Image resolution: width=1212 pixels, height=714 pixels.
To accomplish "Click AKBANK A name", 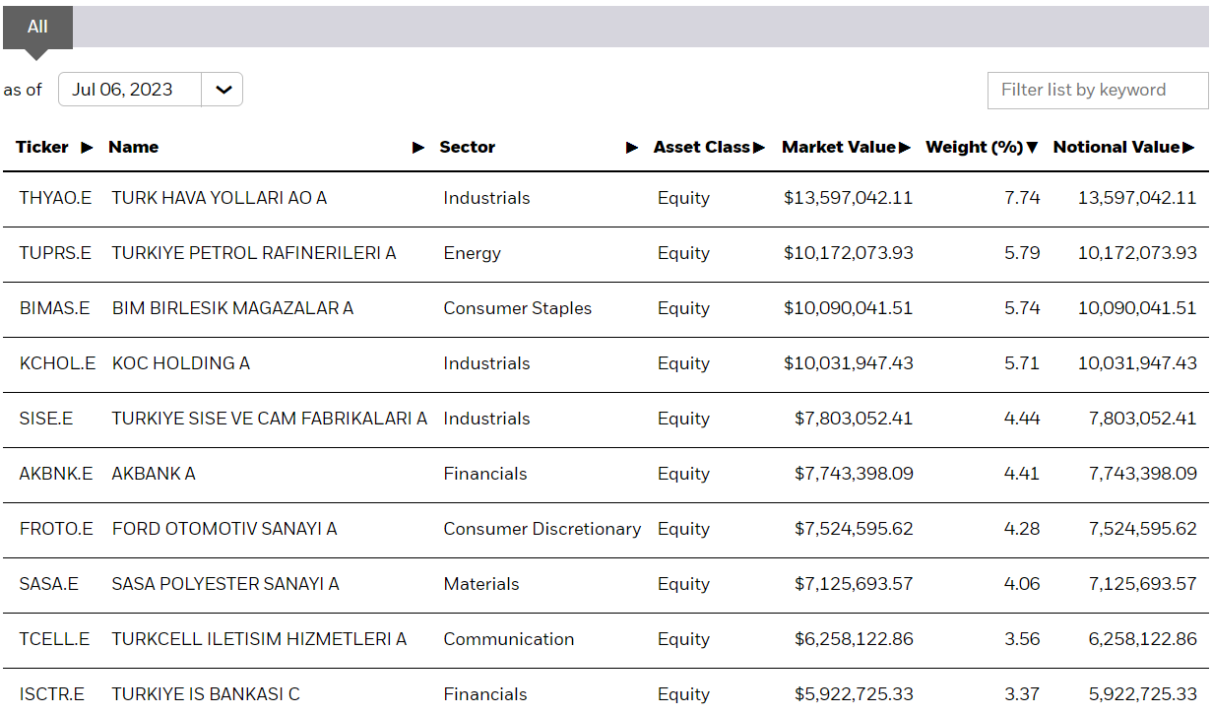I will pyautogui.click(x=154, y=474).
